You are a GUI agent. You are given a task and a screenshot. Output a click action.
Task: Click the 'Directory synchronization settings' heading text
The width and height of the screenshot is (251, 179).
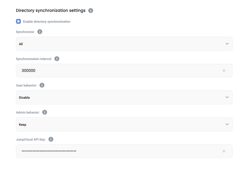[51, 11]
